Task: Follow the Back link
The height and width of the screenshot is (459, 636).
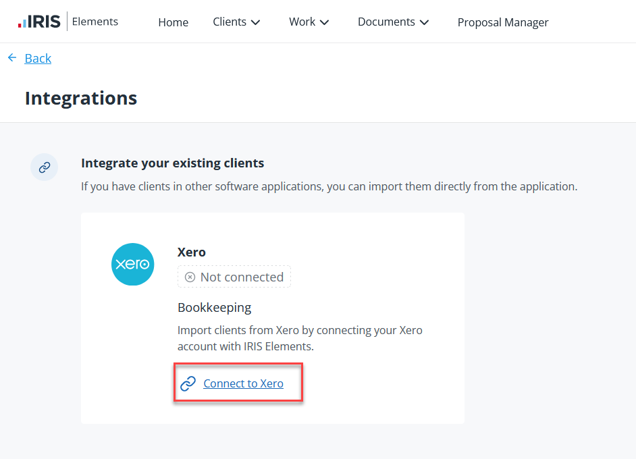Action: click(38, 59)
